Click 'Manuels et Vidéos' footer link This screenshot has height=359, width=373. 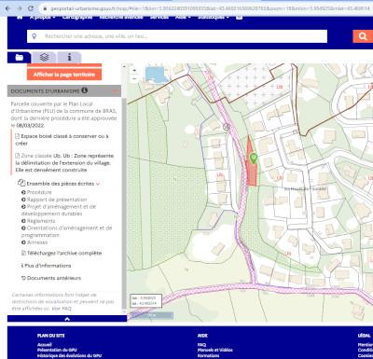(214, 350)
